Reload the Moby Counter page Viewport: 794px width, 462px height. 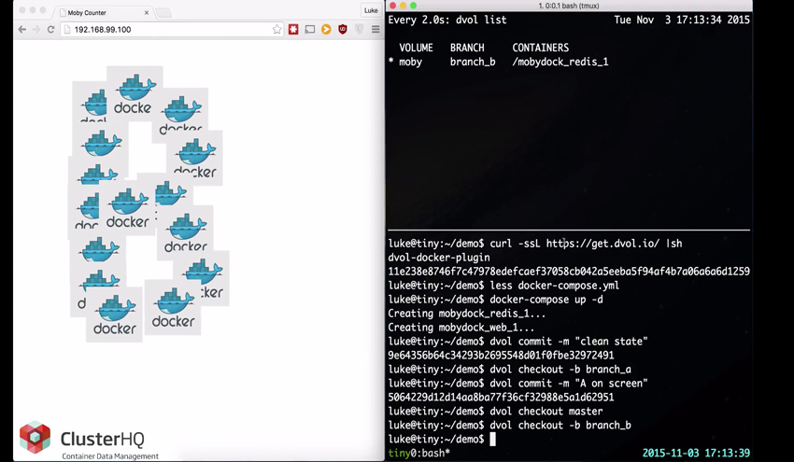[50, 29]
